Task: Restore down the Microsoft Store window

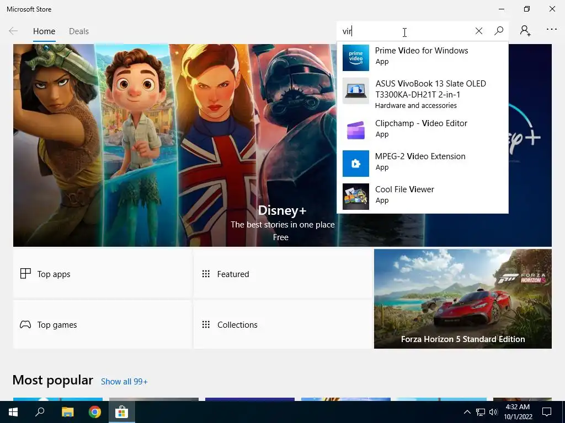Action: coord(527,9)
